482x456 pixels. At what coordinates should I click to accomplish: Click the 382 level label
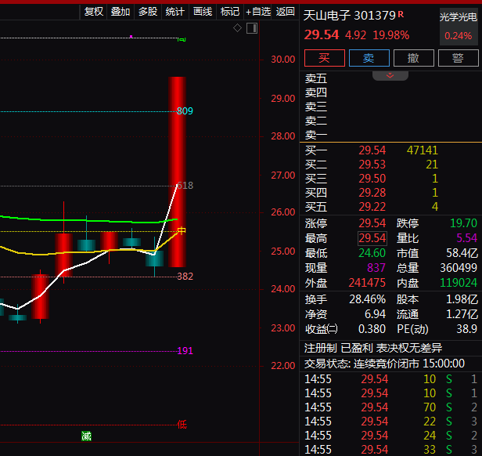185,277
